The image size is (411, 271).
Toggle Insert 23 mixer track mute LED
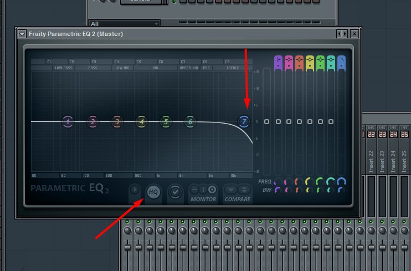pos(382,222)
